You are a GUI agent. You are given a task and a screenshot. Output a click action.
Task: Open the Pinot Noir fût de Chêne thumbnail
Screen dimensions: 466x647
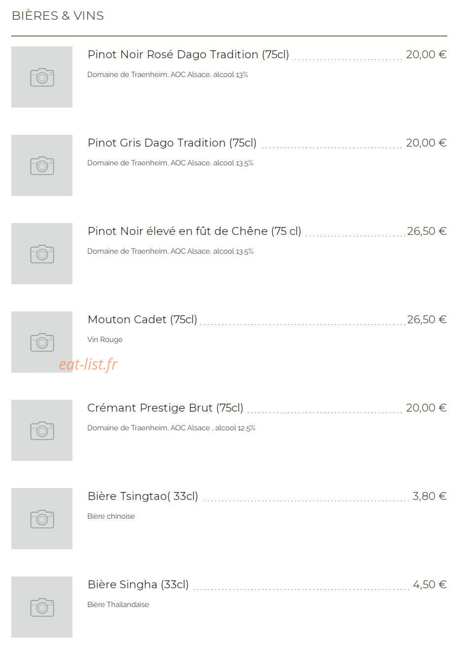tap(42, 254)
